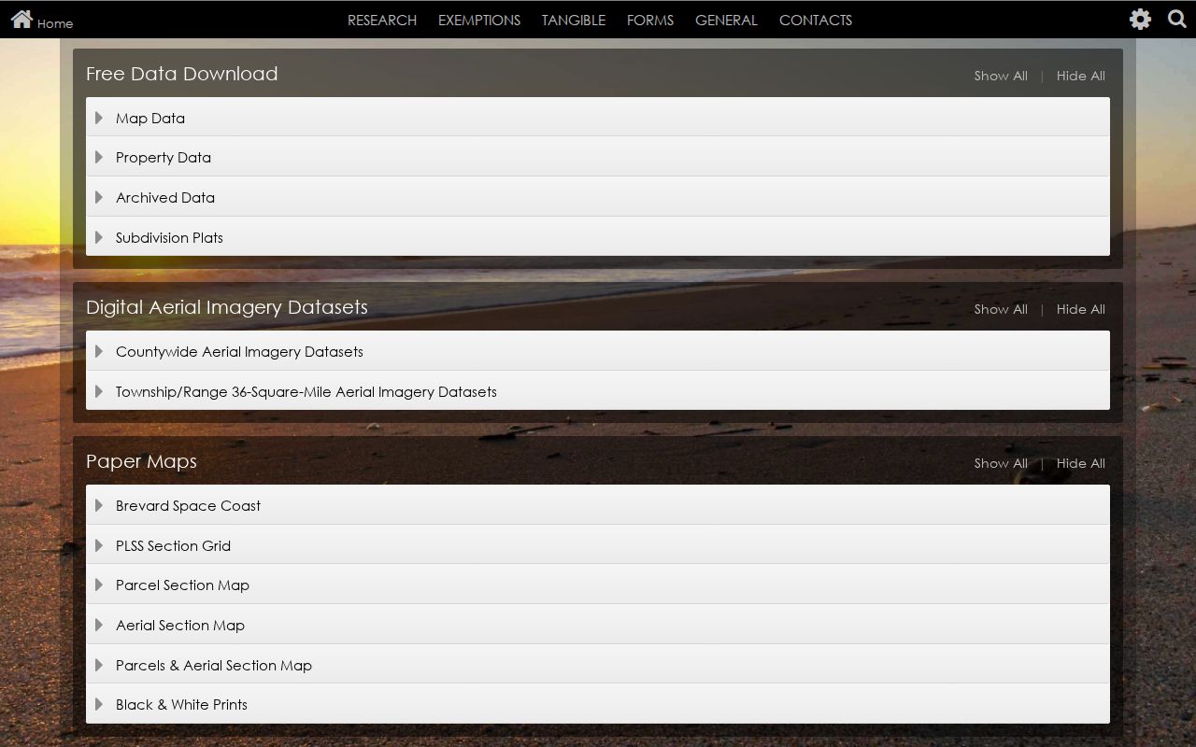Show All in Paper Maps section
1196x747 pixels.
(x=1001, y=463)
